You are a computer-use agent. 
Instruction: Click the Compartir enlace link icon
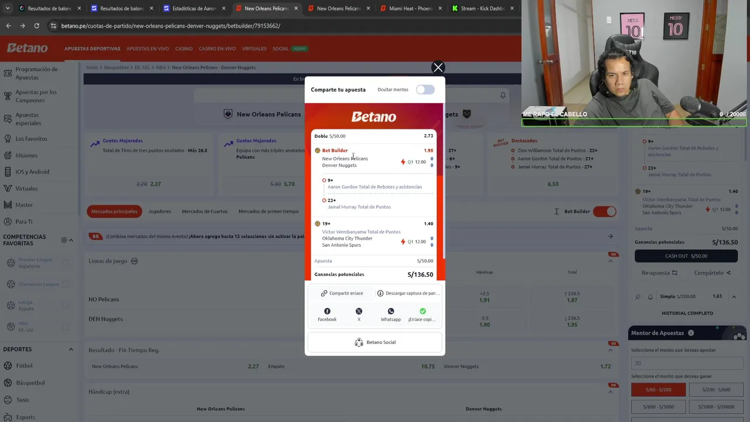pos(324,293)
